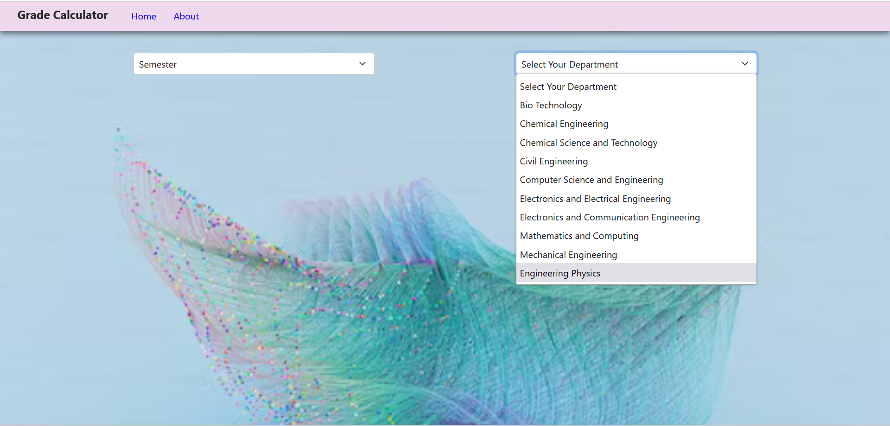This screenshot has height=426, width=890.
Task: Select the highlighted Engineering Physics option
Action: pyautogui.click(x=560, y=273)
